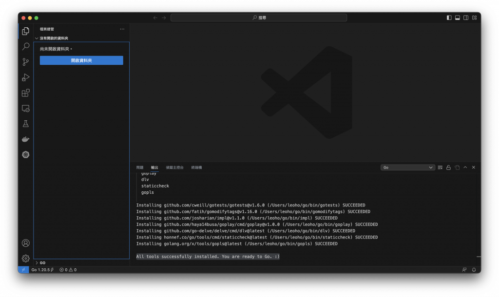Click the feedback icon in status bar
This screenshot has width=499, height=297.
coord(464,270)
